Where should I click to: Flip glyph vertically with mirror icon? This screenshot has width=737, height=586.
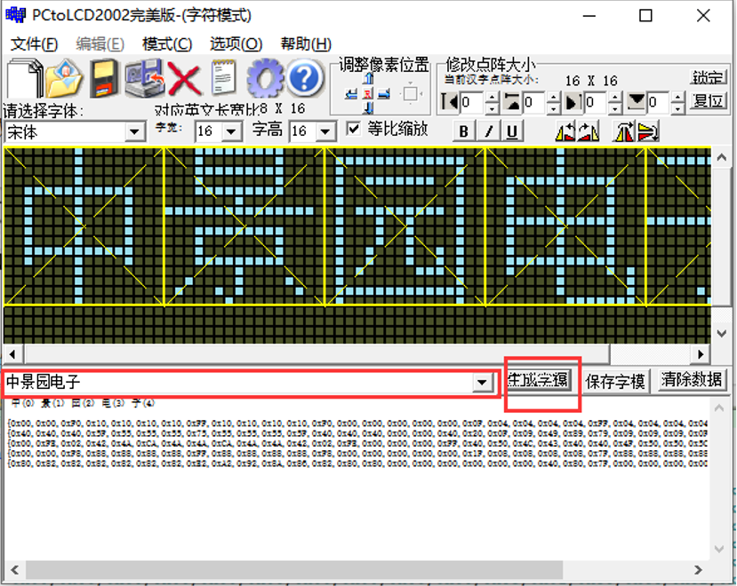click(x=648, y=131)
